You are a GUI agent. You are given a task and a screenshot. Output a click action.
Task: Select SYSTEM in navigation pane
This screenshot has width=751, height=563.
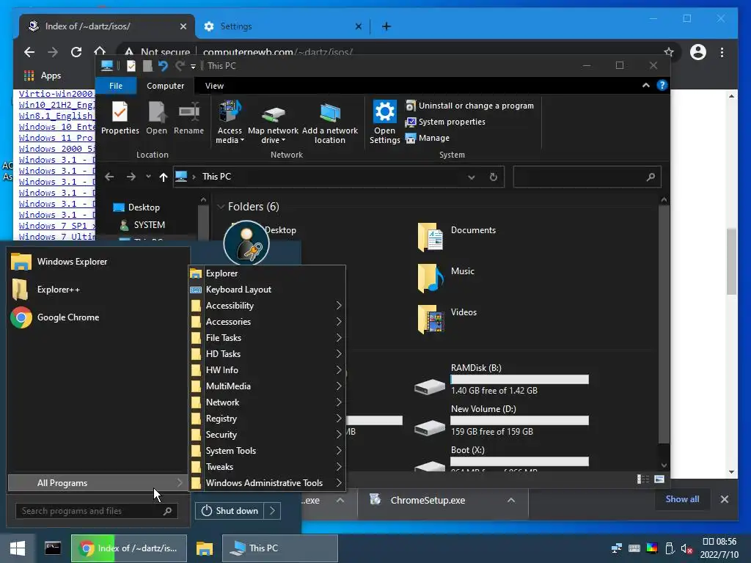[x=142, y=224]
